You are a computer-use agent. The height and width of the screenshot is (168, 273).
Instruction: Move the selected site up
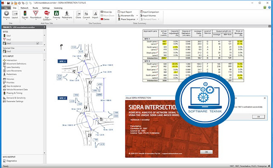point(106,12)
